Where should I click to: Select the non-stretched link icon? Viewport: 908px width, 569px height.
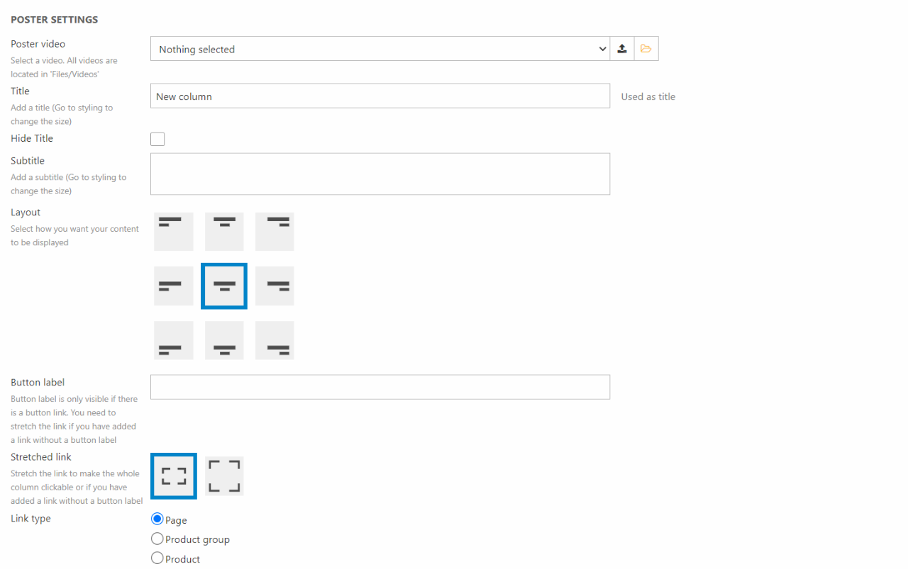[x=173, y=476]
